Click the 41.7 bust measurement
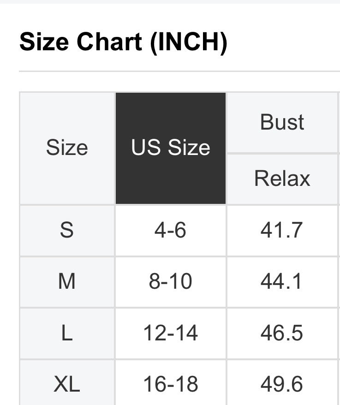This screenshot has height=405, width=340. 282,230
